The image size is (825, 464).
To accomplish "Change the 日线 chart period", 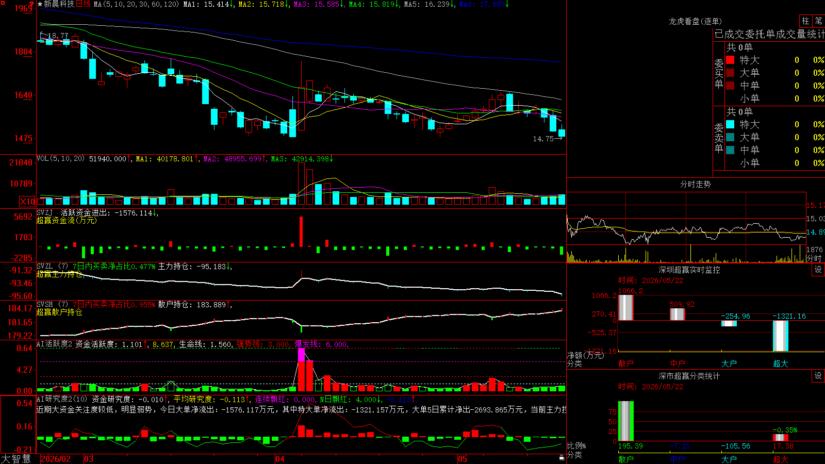I will click(x=83, y=4).
